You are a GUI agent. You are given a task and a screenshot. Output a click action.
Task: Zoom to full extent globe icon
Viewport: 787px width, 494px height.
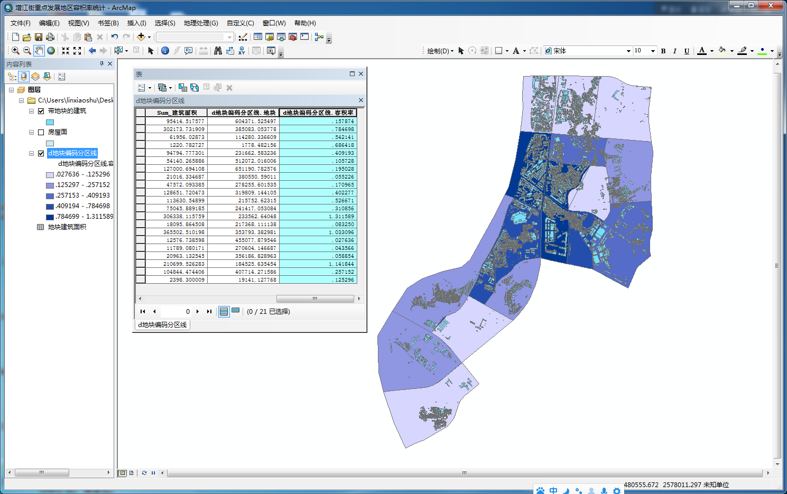[x=51, y=51]
